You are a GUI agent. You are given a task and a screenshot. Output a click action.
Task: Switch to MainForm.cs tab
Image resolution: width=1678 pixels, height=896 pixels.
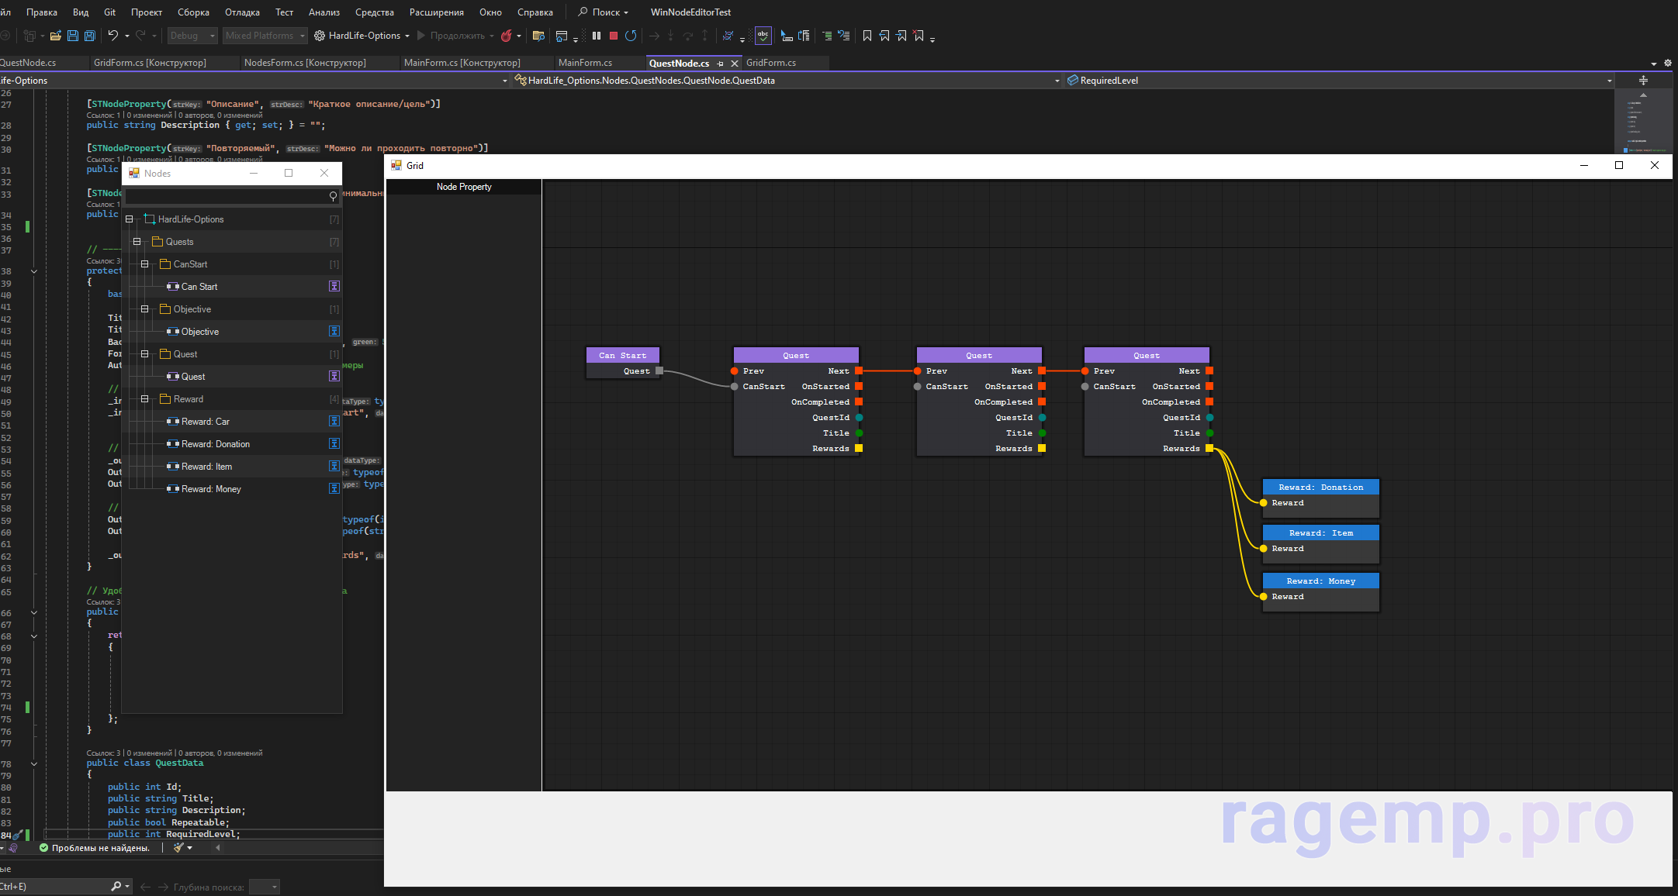(585, 63)
